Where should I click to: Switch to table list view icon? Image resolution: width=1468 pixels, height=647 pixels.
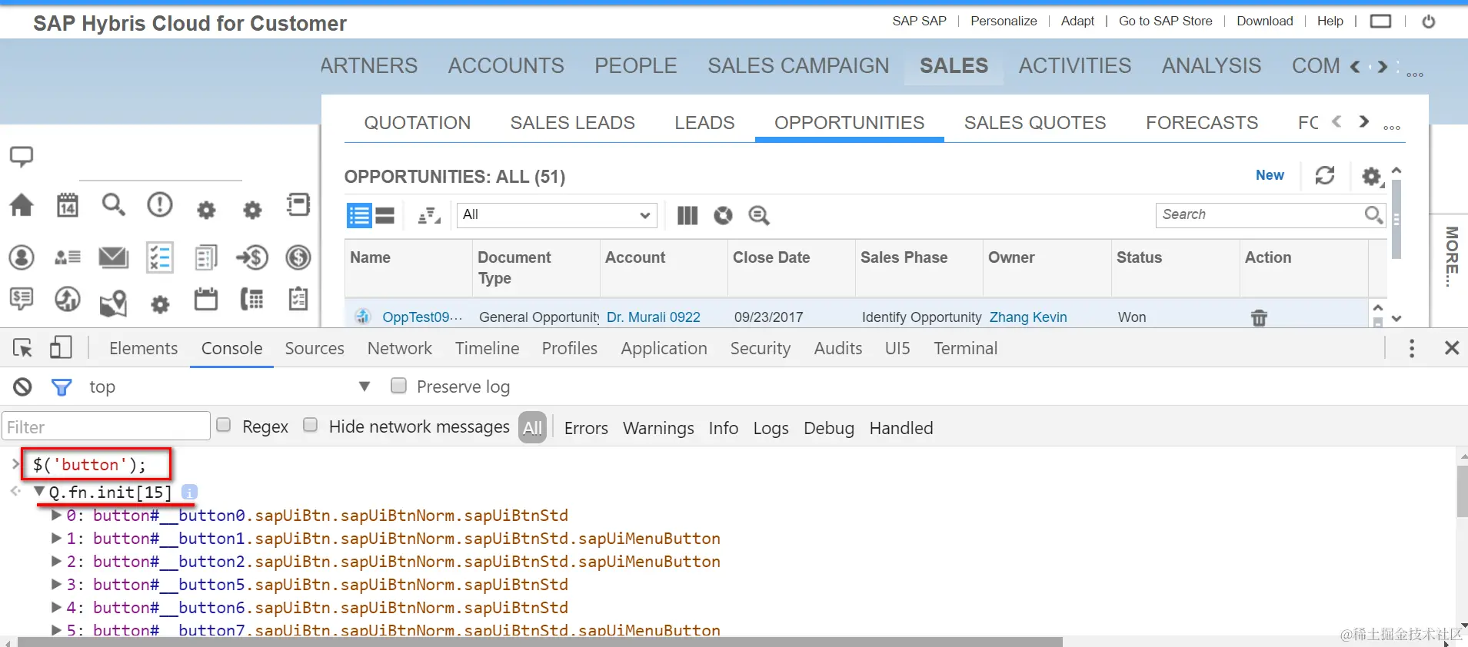[359, 216]
